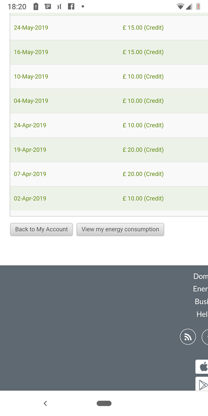Tap the 10-May-2019 transaction date
Image resolution: width=208 pixels, height=416 pixels.
[31, 76]
